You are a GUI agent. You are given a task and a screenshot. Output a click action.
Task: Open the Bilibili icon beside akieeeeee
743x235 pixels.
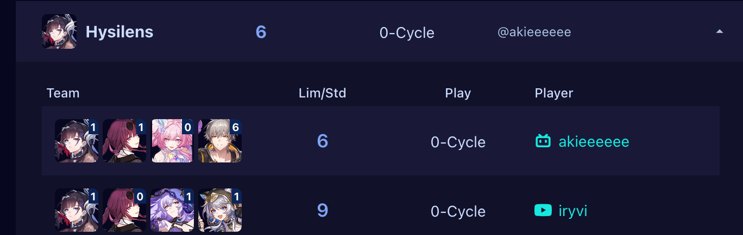pyautogui.click(x=543, y=142)
